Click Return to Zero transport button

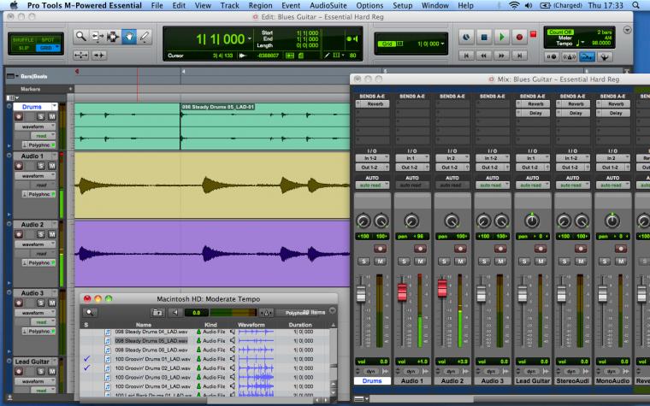click(466, 55)
